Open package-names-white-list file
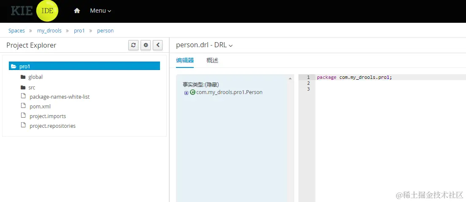This screenshot has height=202, width=466. tap(60, 97)
